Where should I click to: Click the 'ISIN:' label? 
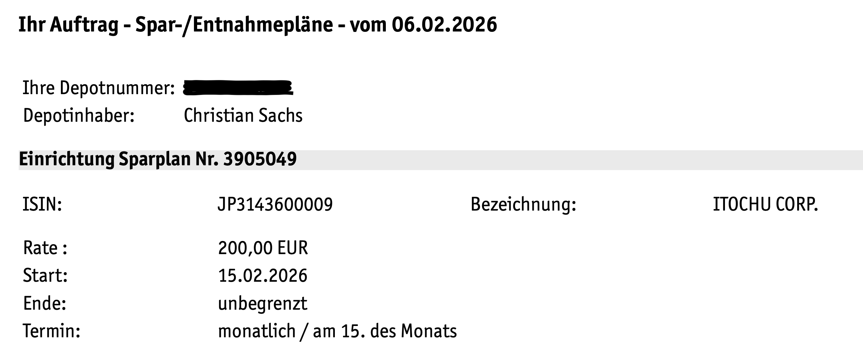(42, 205)
